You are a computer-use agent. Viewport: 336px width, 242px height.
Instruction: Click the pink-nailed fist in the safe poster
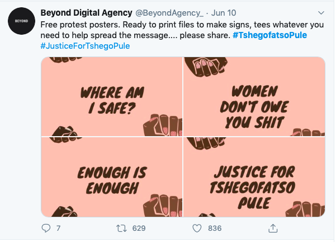tap(163, 125)
